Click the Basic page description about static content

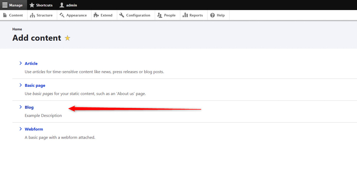click(x=85, y=94)
